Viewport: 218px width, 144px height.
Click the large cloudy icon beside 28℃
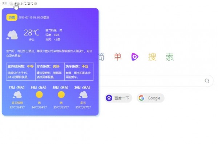[12, 35]
